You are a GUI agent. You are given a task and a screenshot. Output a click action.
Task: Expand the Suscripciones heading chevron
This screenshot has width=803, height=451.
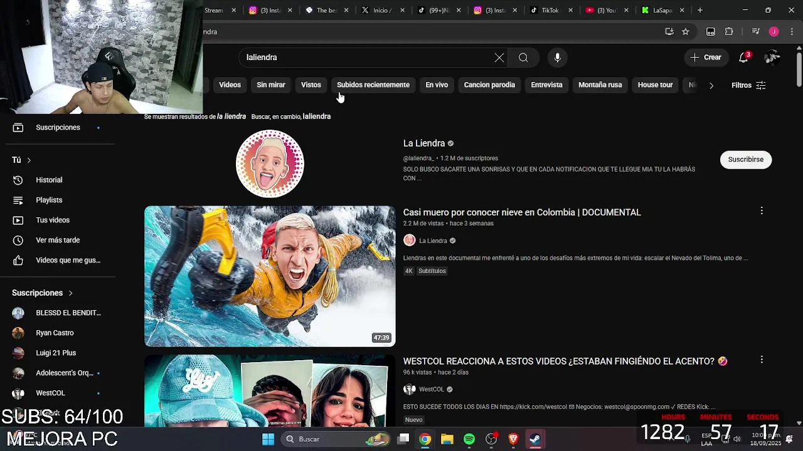coord(70,293)
